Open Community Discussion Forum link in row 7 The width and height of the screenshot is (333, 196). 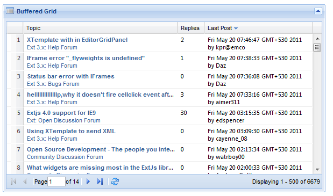point(65,157)
